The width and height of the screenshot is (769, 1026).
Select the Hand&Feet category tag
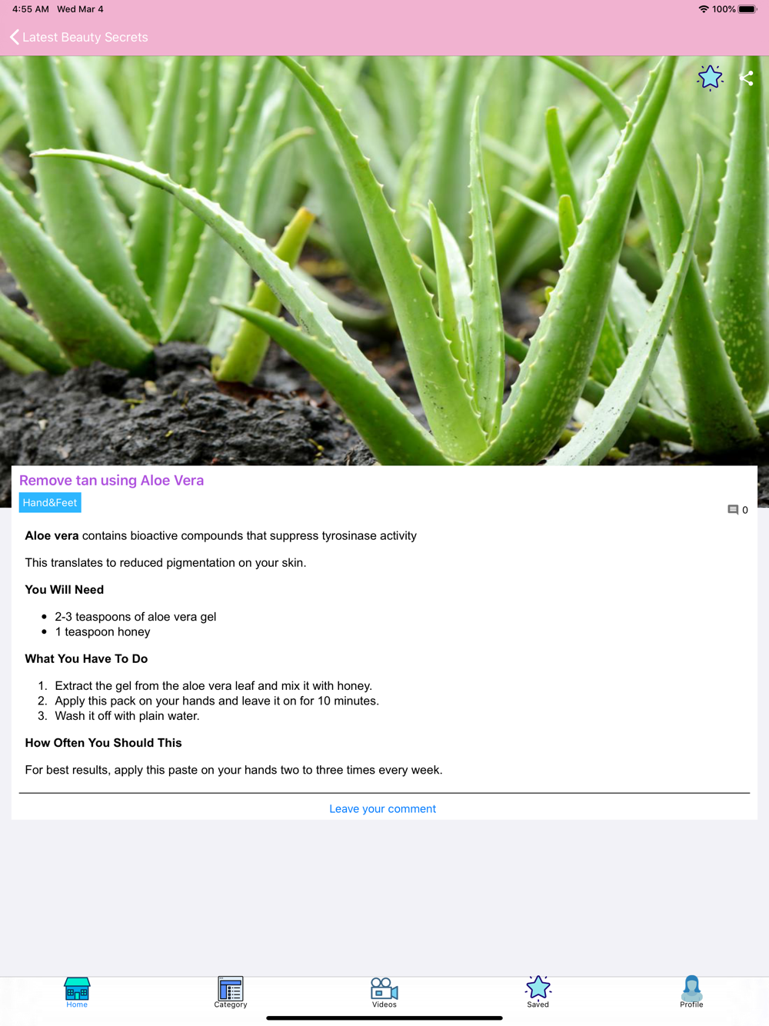coord(50,502)
